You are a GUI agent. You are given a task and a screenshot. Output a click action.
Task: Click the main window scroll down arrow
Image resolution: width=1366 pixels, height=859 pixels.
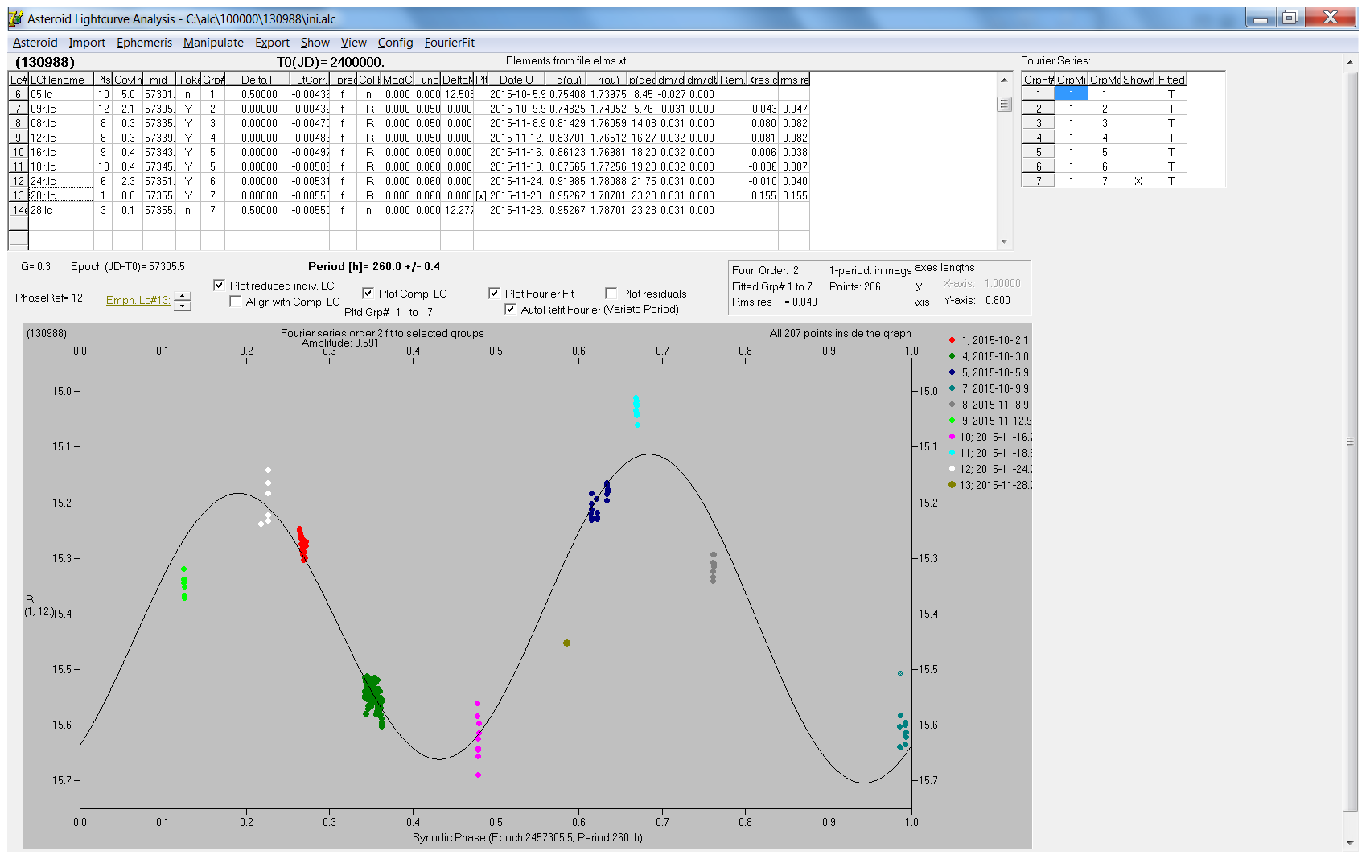pos(1350,843)
